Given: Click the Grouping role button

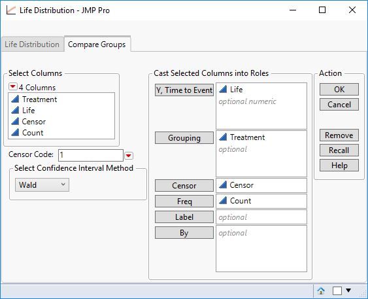Looking at the screenshot, I should [x=184, y=138].
